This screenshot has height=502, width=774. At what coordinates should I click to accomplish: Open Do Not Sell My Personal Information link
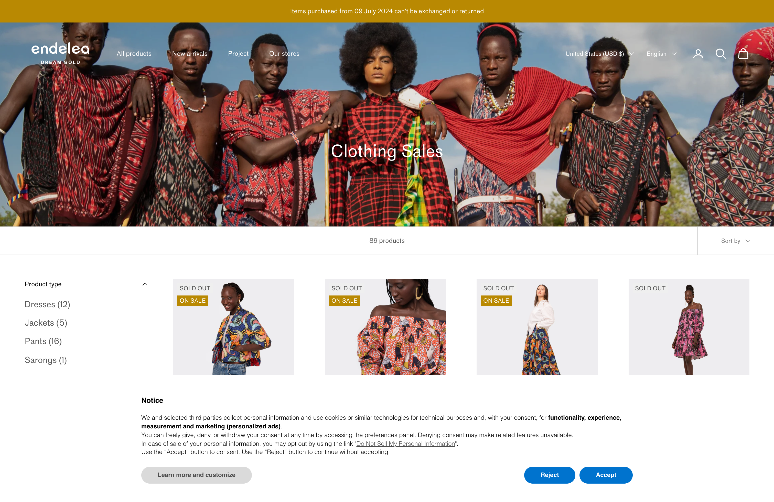tap(405, 443)
